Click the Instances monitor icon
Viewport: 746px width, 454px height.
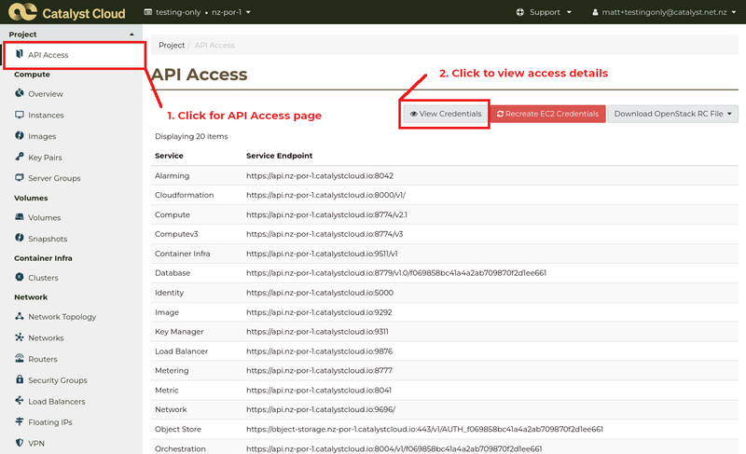(x=19, y=115)
